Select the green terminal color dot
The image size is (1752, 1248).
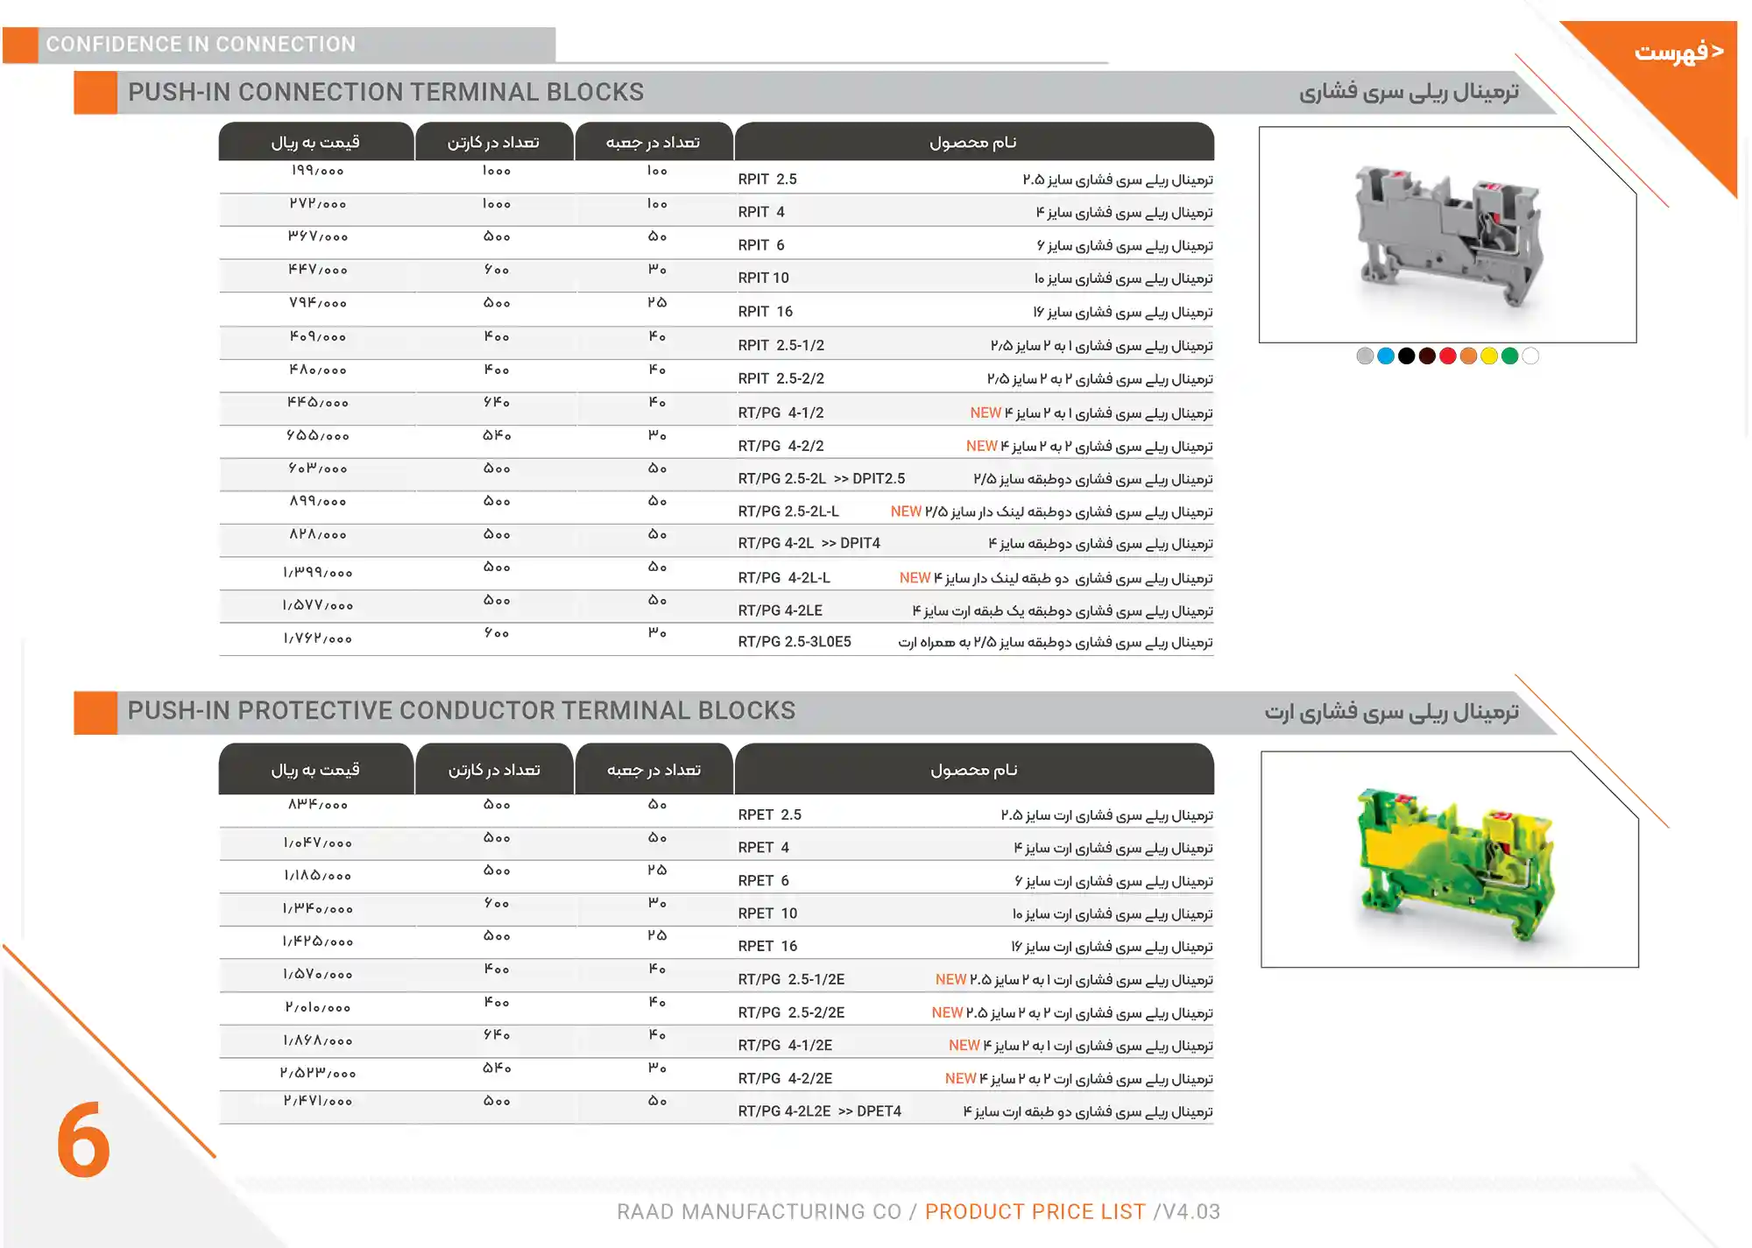[1510, 356]
